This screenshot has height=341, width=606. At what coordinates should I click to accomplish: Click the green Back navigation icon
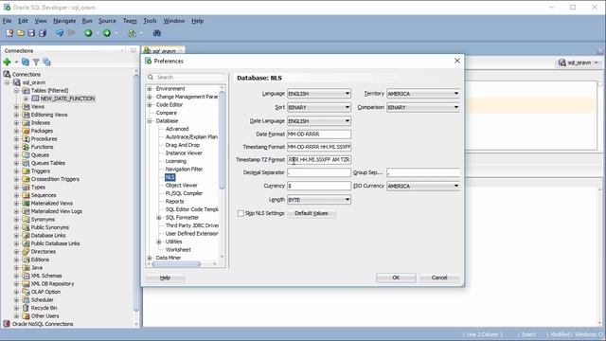(x=88, y=33)
